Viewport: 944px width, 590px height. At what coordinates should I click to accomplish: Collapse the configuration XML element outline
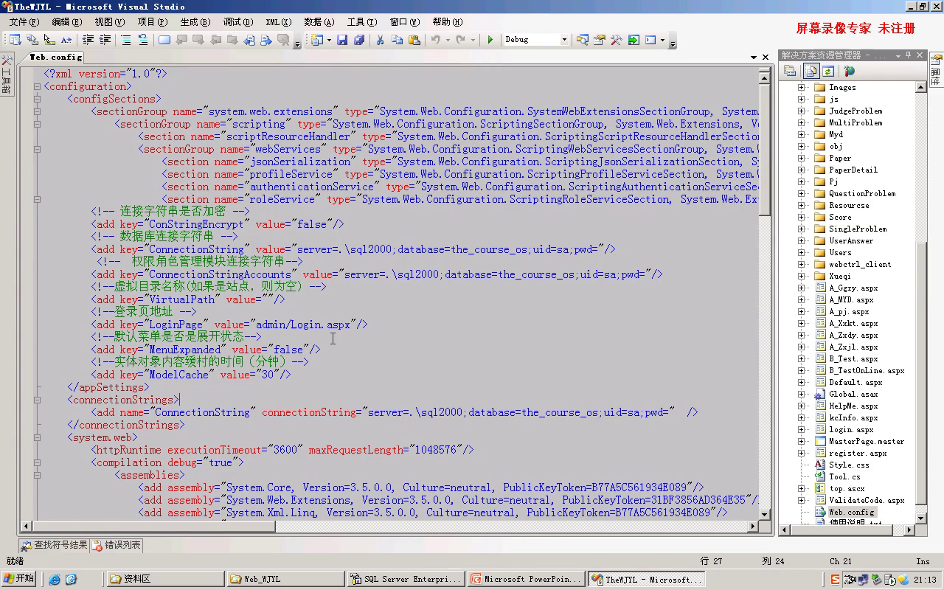click(37, 86)
